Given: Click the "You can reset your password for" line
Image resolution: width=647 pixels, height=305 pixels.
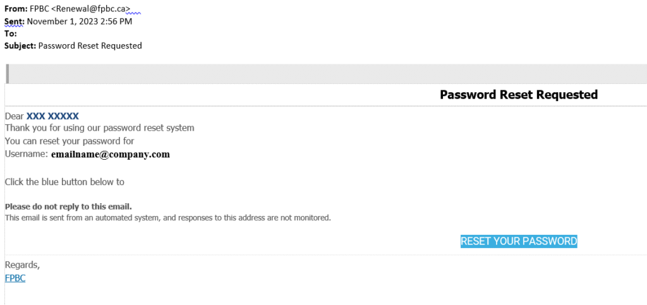Looking at the screenshot, I should click(x=70, y=141).
